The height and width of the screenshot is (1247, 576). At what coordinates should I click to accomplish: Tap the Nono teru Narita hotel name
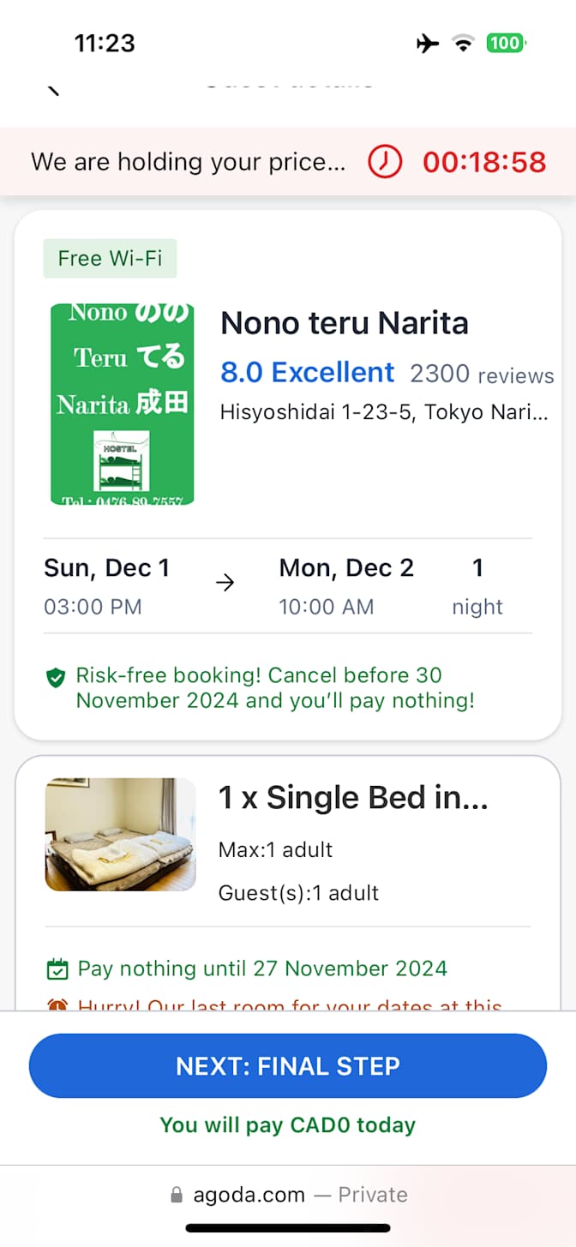point(345,323)
